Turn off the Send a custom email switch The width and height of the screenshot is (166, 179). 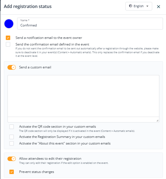point(12,67)
